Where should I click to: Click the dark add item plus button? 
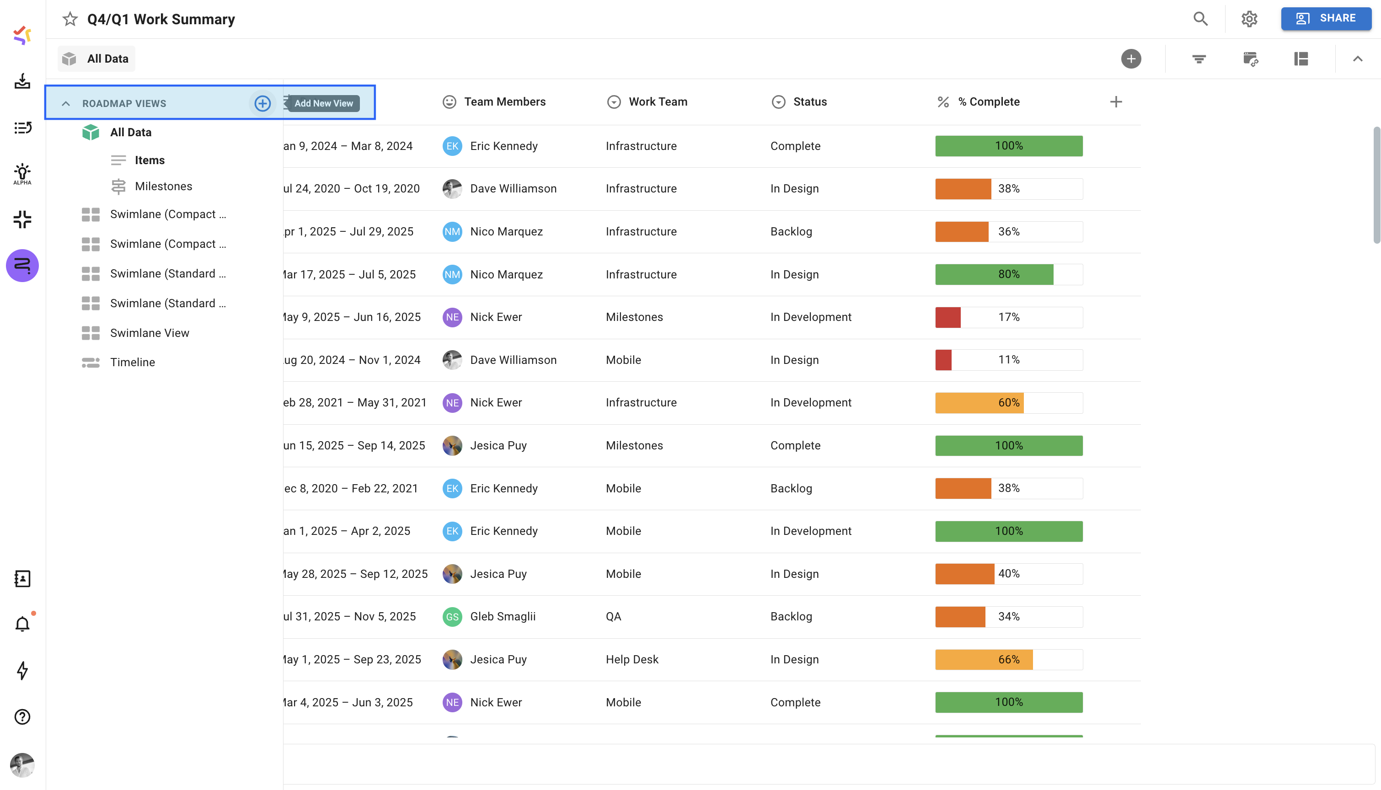(x=1131, y=59)
